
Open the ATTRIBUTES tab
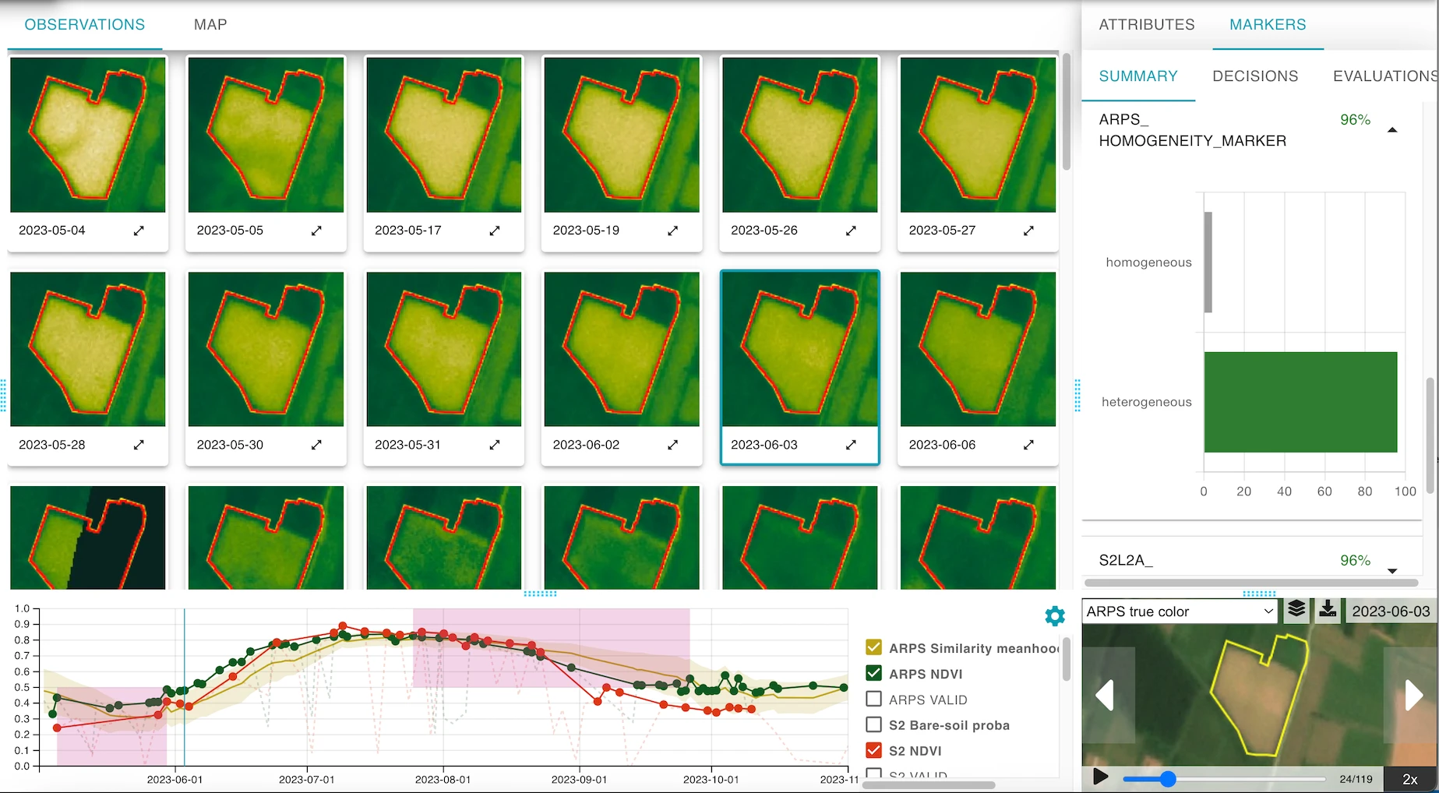tap(1146, 25)
